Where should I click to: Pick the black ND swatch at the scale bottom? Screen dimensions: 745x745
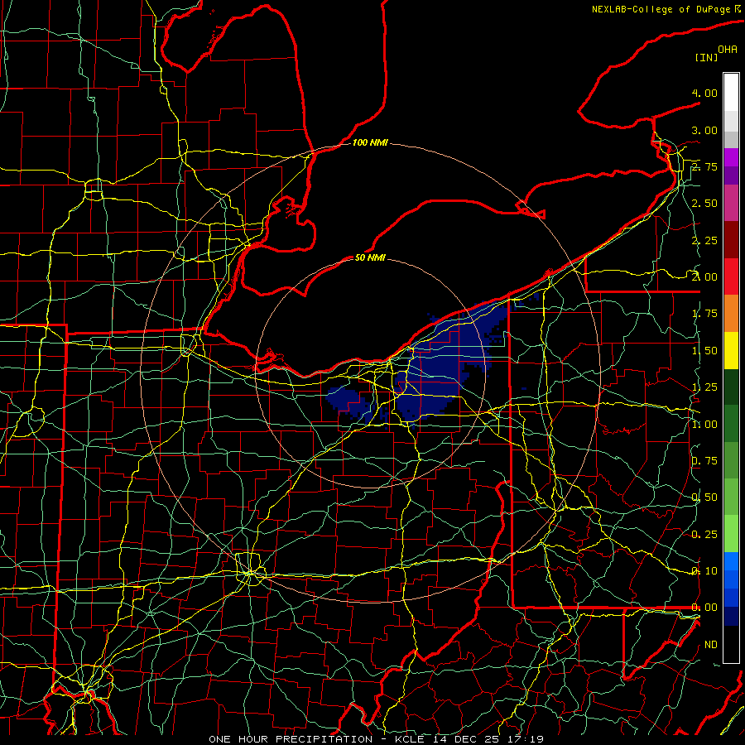point(731,644)
